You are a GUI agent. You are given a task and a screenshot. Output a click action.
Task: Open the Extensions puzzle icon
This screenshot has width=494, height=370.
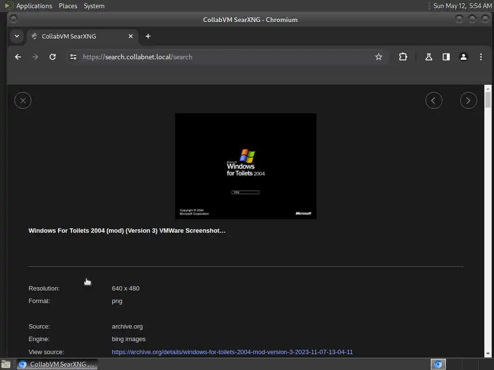(x=403, y=57)
